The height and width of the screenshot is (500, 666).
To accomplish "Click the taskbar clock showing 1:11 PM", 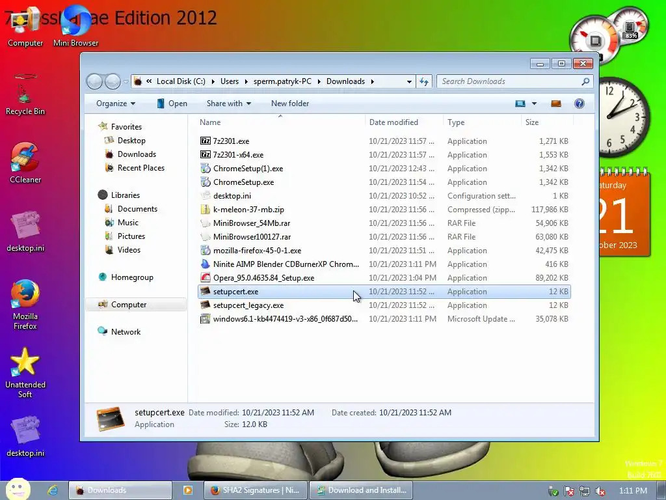I will click(633, 491).
